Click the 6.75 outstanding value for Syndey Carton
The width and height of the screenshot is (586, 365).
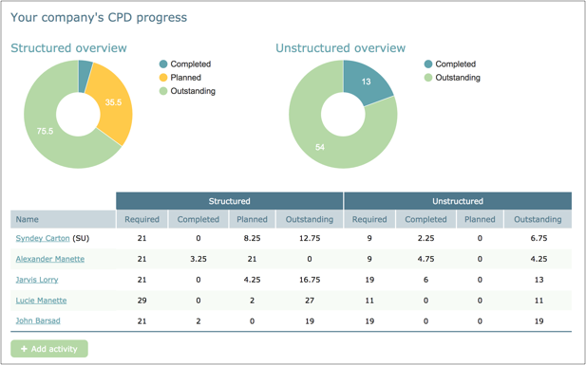click(539, 238)
